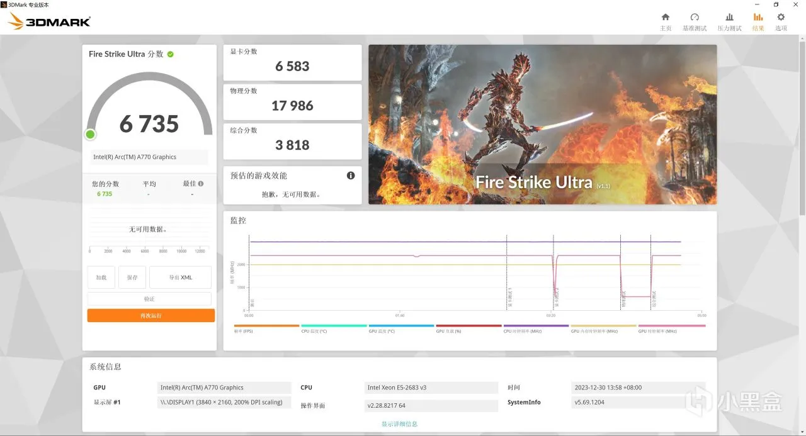Export the result via 导出 XML
Image resolution: width=806 pixels, height=436 pixels.
(180, 277)
